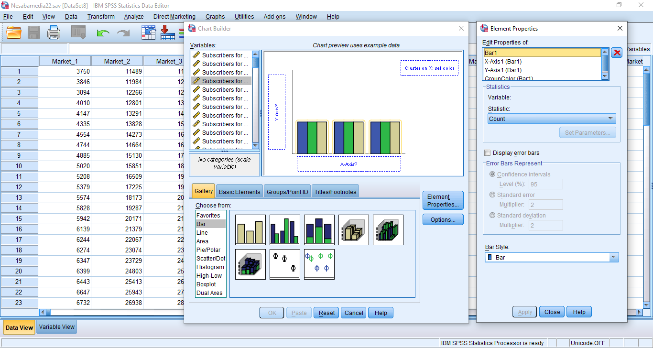Image resolution: width=653 pixels, height=348 pixels.
Task: Switch to the Basic Elements tab
Action: click(x=239, y=192)
